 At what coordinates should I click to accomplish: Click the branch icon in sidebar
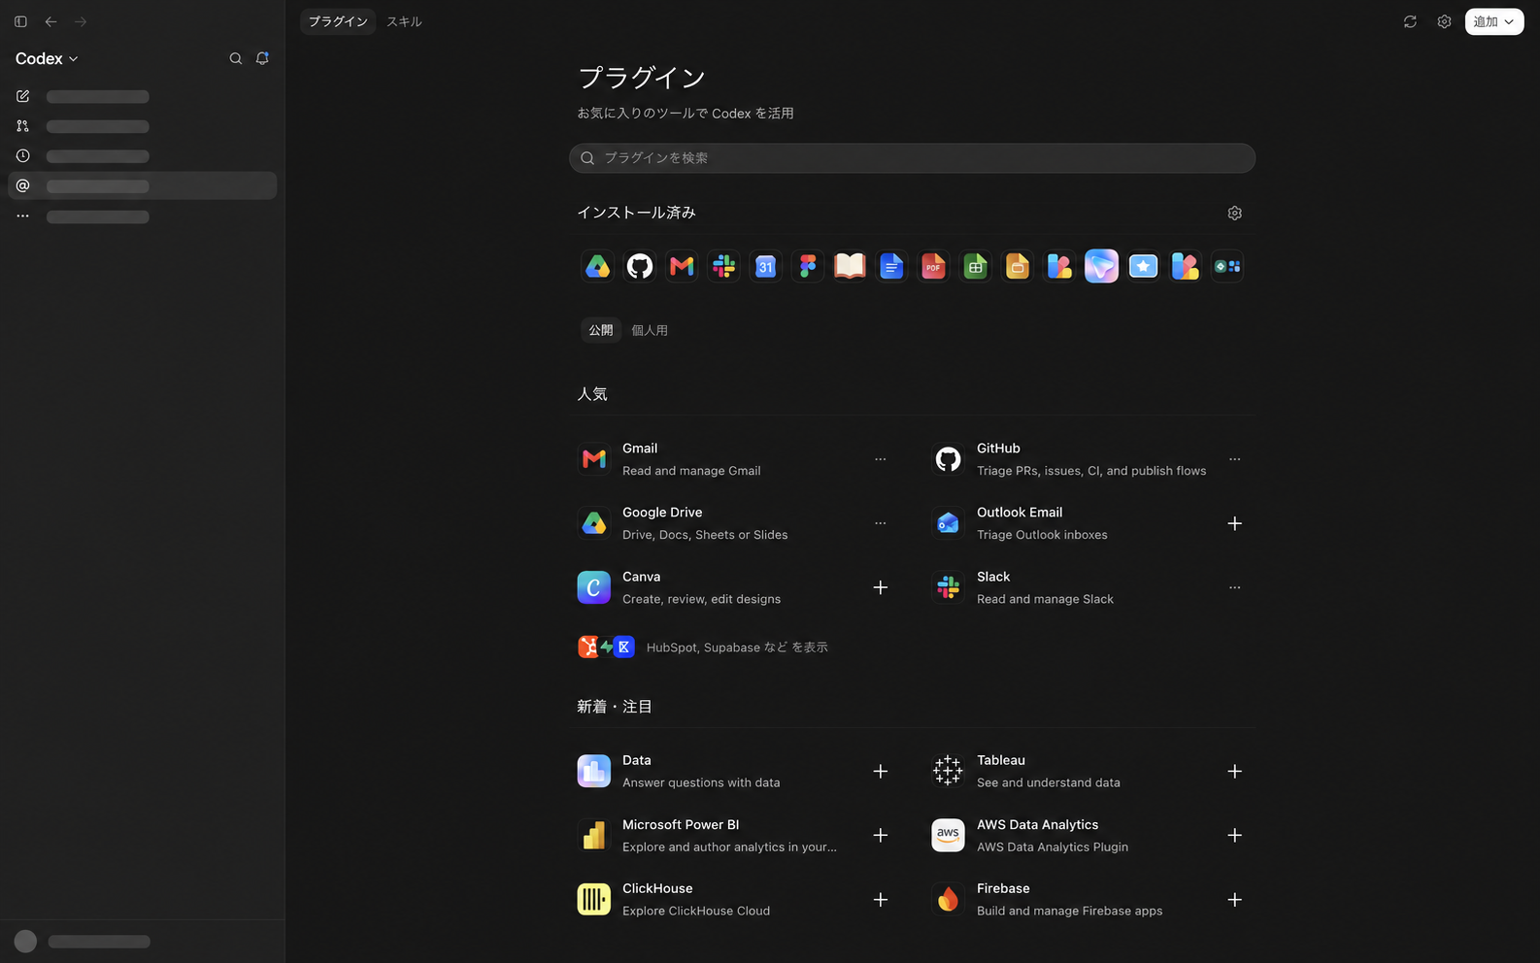point(22,126)
